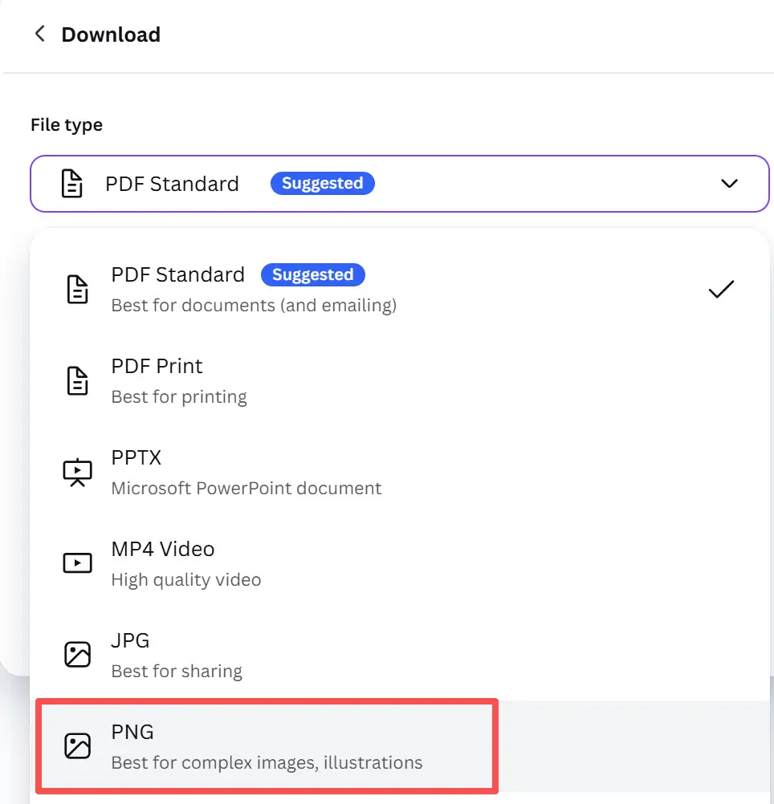Click the checkmark beside PDF Standard
The width and height of the screenshot is (774, 804).
click(x=721, y=289)
